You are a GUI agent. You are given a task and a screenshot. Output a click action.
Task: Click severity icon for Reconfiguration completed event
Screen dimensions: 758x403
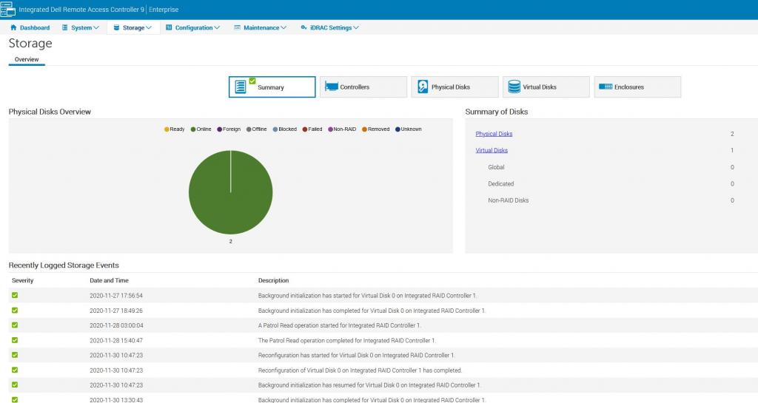click(x=15, y=370)
